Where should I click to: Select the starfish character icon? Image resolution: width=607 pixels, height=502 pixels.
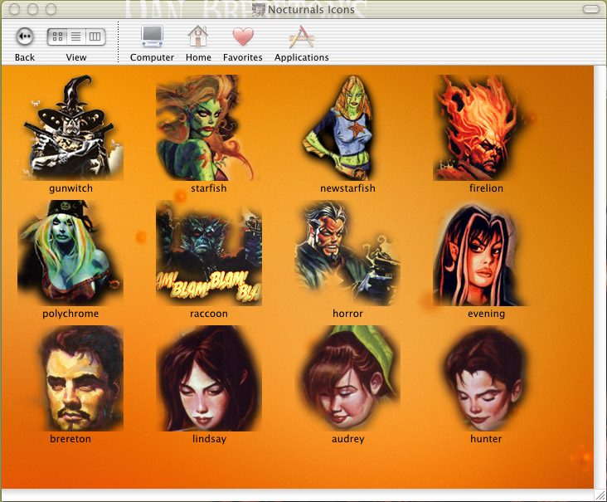coord(208,129)
